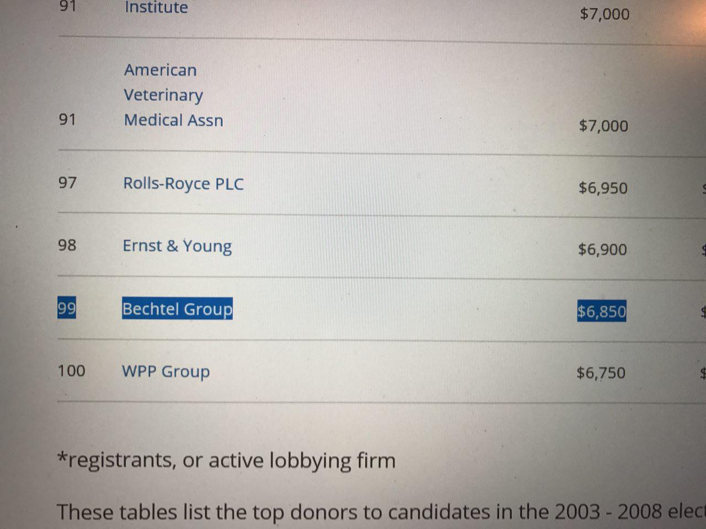Click $7,000 in the top Institute row
This screenshot has width=706, height=529.
tap(605, 13)
